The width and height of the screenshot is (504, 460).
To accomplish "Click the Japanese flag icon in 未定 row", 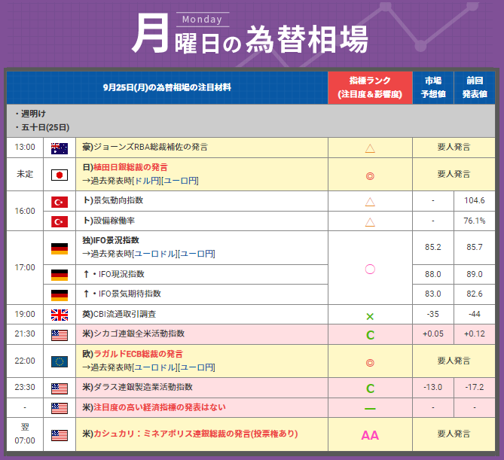I will pyautogui.click(x=60, y=175).
